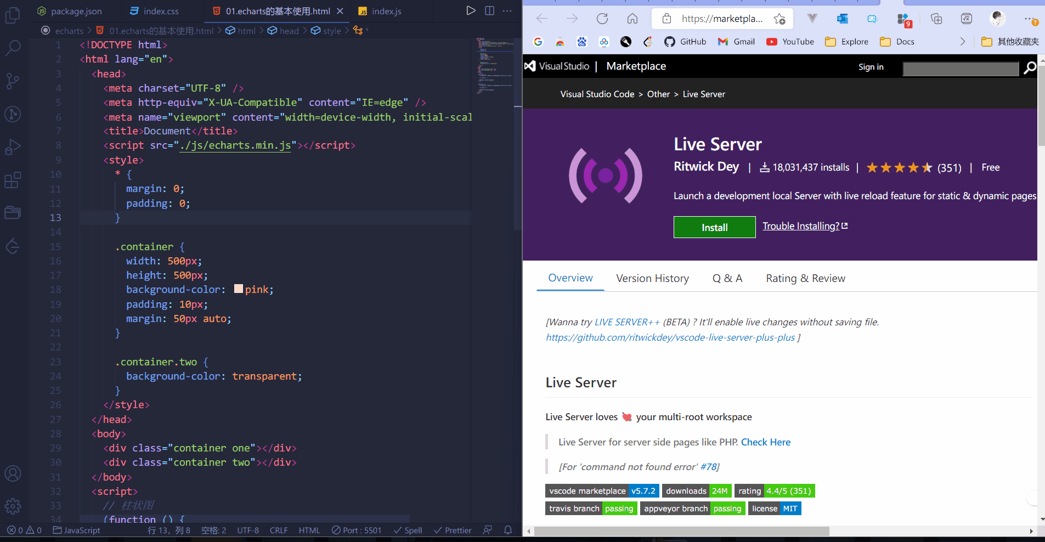Screen dimensions: 1045x542
Task: Open the Rating & Review tab
Action: click(806, 278)
